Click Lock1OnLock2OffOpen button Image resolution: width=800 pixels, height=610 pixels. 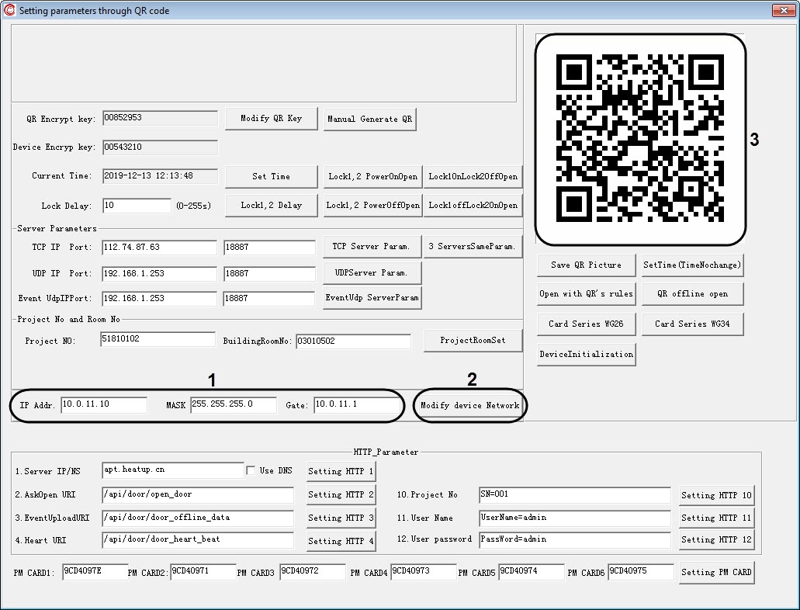[473, 177]
